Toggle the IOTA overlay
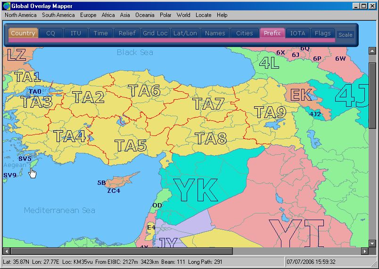Viewport: 379px width, 269px height. [x=297, y=33]
